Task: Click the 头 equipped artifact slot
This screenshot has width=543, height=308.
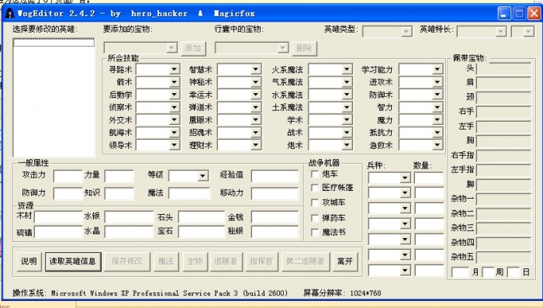Action: [504, 68]
